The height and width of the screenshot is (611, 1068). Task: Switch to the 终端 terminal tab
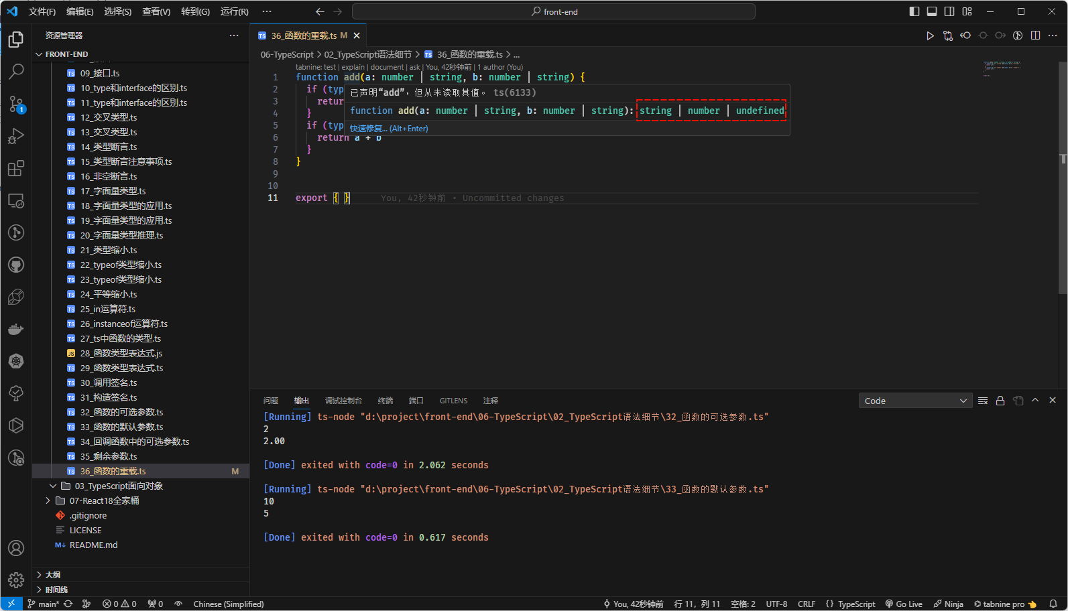click(385, 401)
